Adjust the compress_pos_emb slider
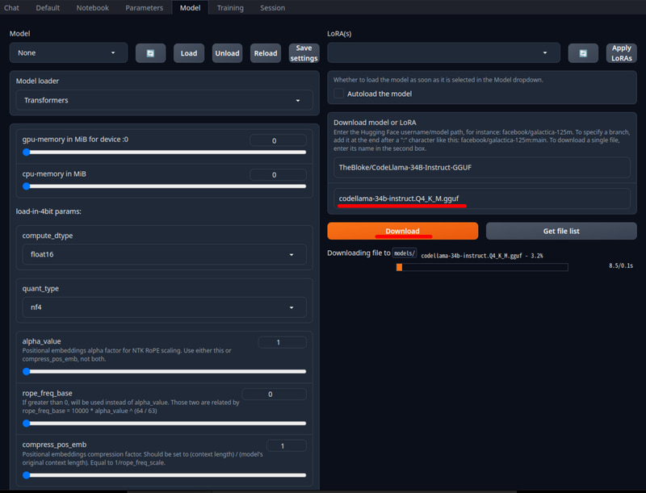The width and height of the screenshot is (646, 493). 164,475
